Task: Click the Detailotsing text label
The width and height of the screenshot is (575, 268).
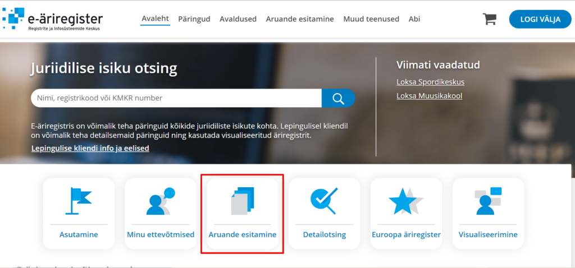Action: [325, 235]
